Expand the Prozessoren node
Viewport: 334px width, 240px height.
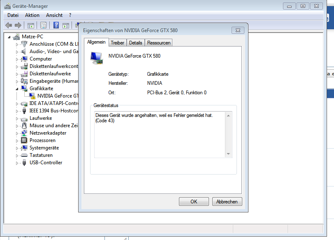click(x=17, y=141)
